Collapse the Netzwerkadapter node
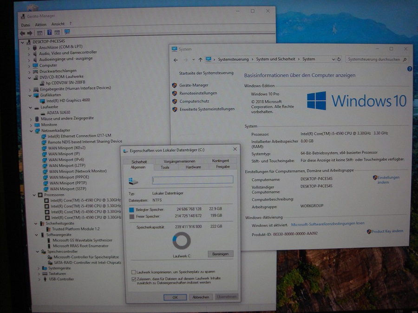The image size is (418, 313). click(31, 131)
